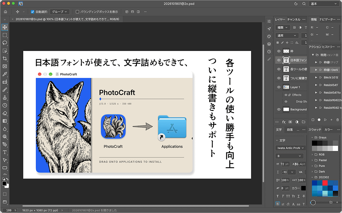The width and height of the screenshot is (342, 213).
Task: Switch to the ナビゲーター tab
Action: pos(327,20)
